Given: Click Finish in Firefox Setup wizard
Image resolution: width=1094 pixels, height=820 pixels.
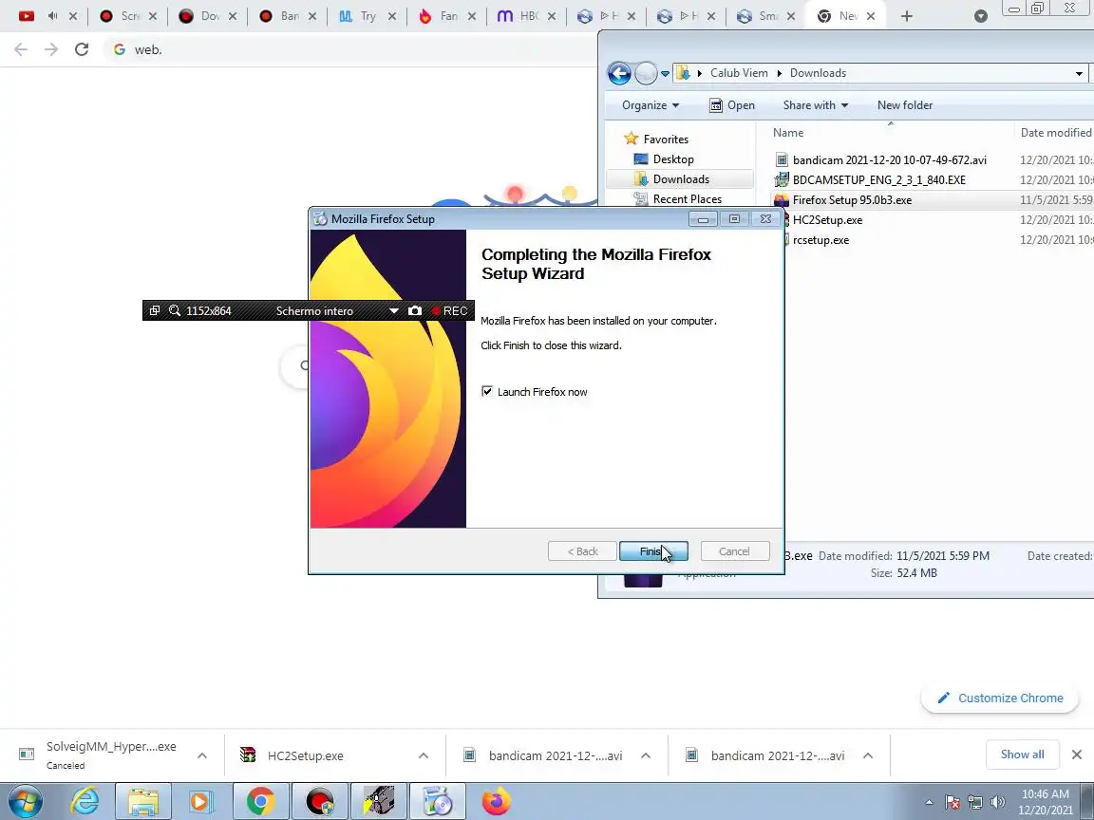Looking at the screenshot, I should [x=653, y=551].
